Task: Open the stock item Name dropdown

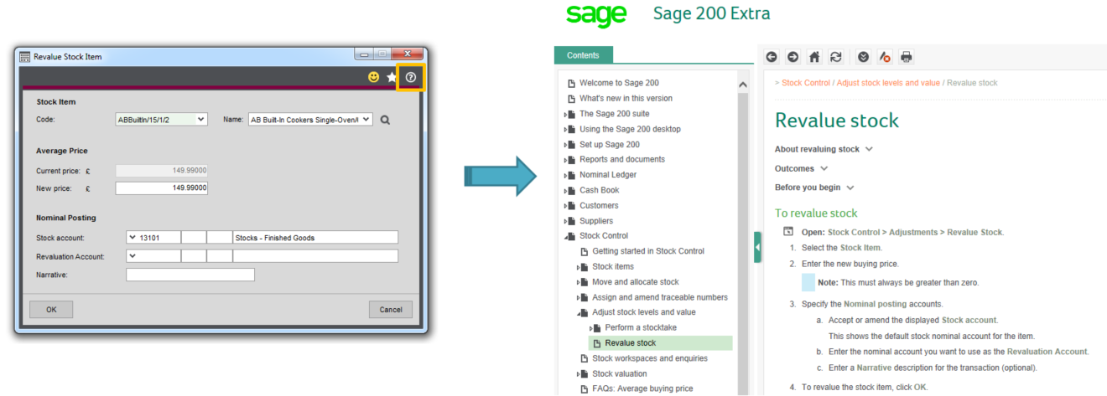Action: 367,120
